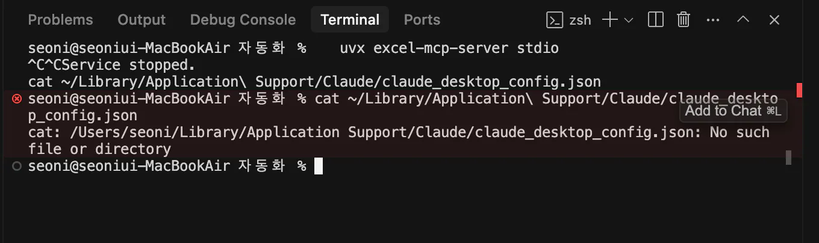Split the terminal pane
The image size is (819, 243).
tap(656, 20)
